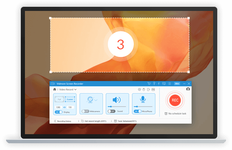Take a snapshot with the camera icon
232x150 pixels.
(x=188, y=89)
